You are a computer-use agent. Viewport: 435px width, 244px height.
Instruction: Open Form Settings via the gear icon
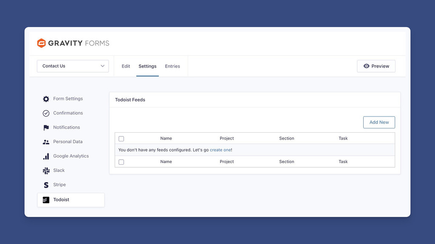(46, 99)
